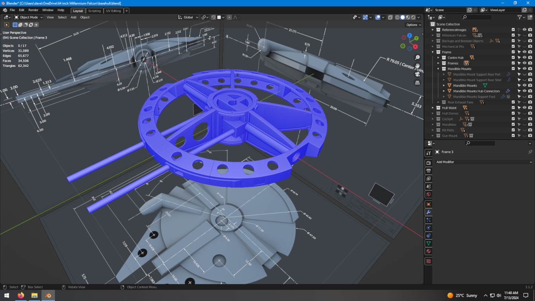Open the Tool properties tab

click(428, 153)
